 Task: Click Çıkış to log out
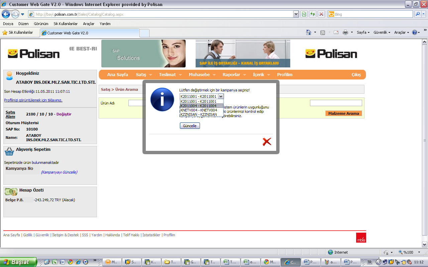click(356, 75)
